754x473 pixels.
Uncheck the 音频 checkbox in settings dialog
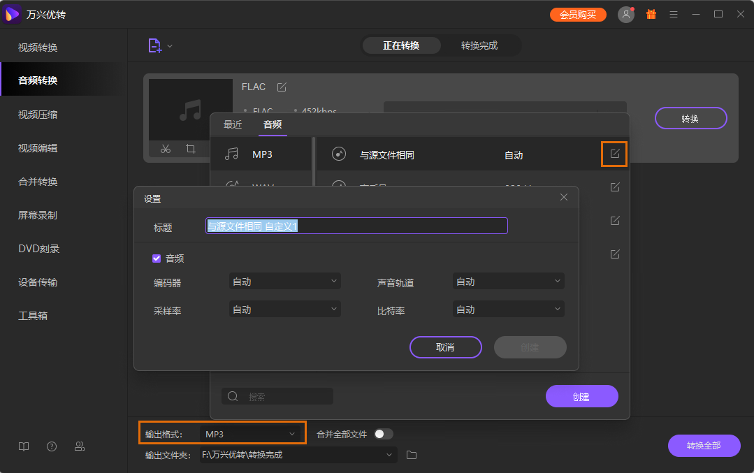pos(157,258)
